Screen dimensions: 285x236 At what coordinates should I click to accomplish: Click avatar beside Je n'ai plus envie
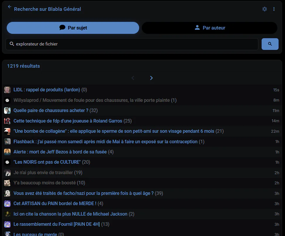(x=7, y=172)
